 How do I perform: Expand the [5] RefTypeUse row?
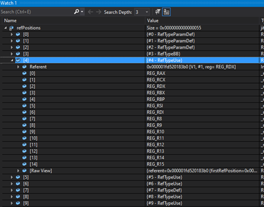coord(12,177)
